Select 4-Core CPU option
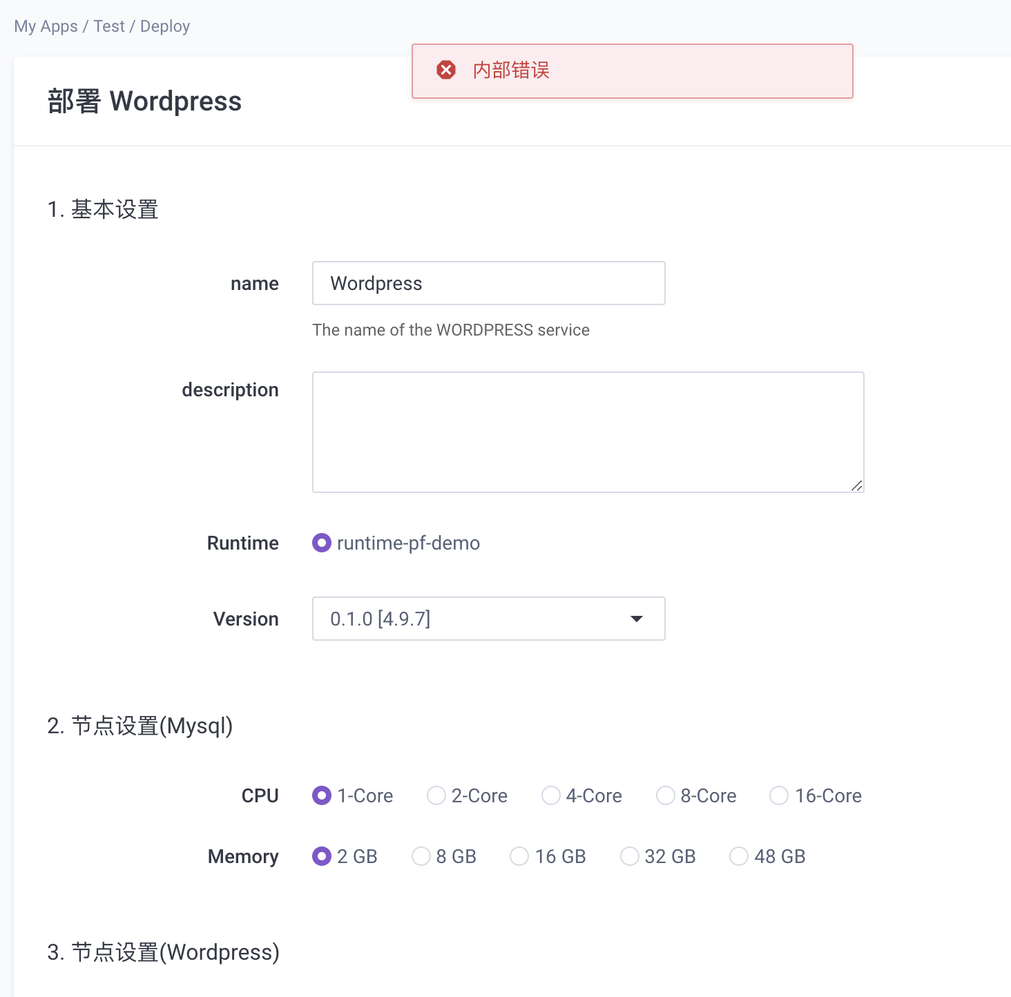Screen dimensions: 1011x997 coord(550,795)
